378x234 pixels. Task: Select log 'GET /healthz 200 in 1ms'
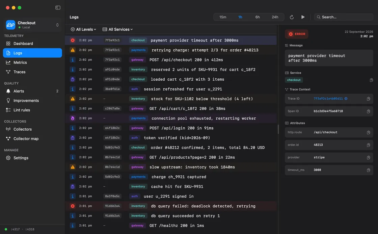(171, 226)
